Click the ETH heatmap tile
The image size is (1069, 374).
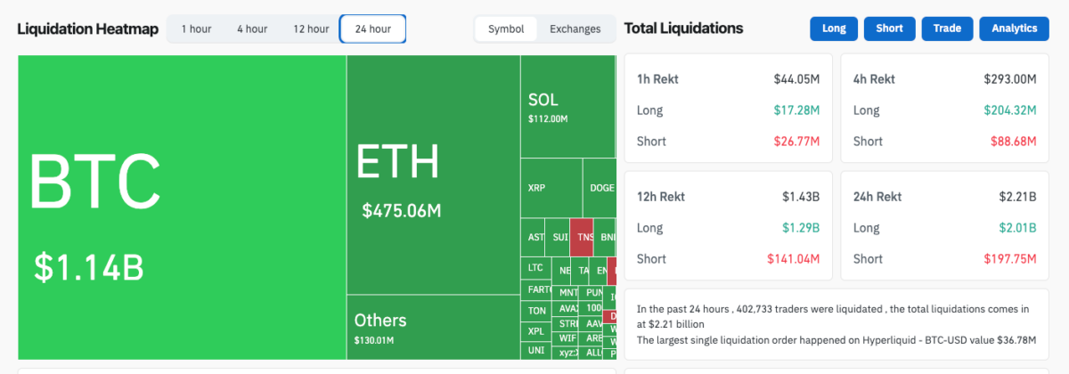tap(432, 175)
